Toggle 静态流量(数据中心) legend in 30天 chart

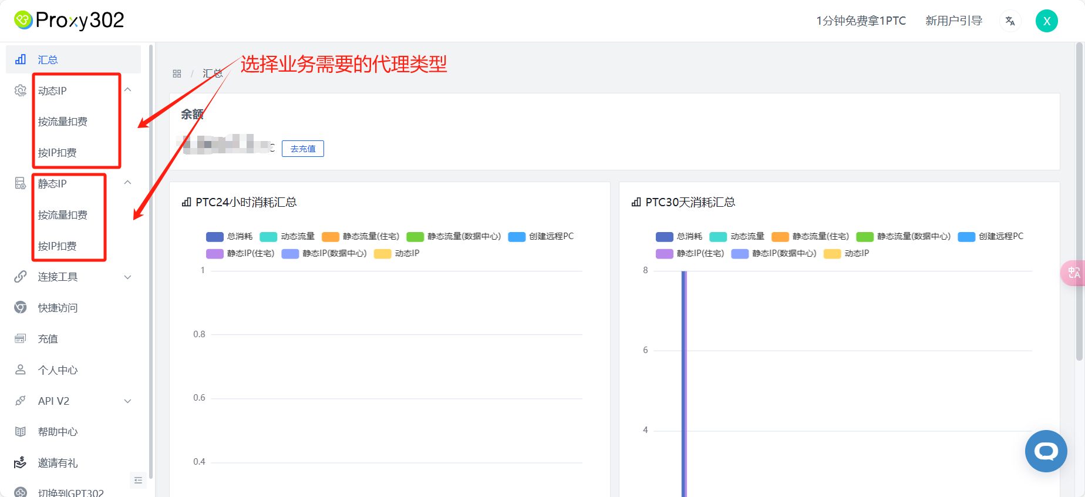pos(904,236)
